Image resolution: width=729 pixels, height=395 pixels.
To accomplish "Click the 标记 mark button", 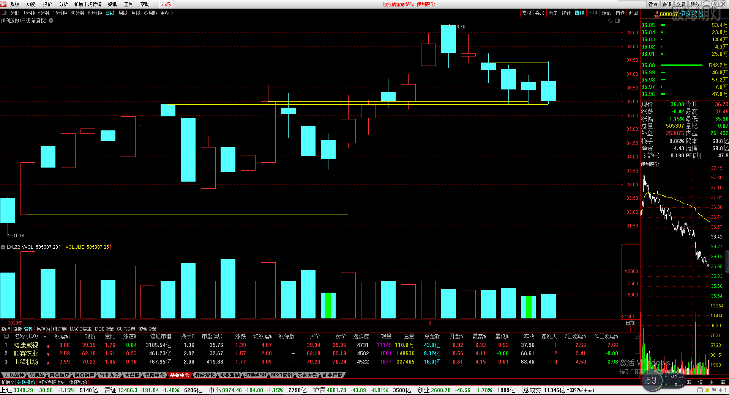I will click(606, 13).
